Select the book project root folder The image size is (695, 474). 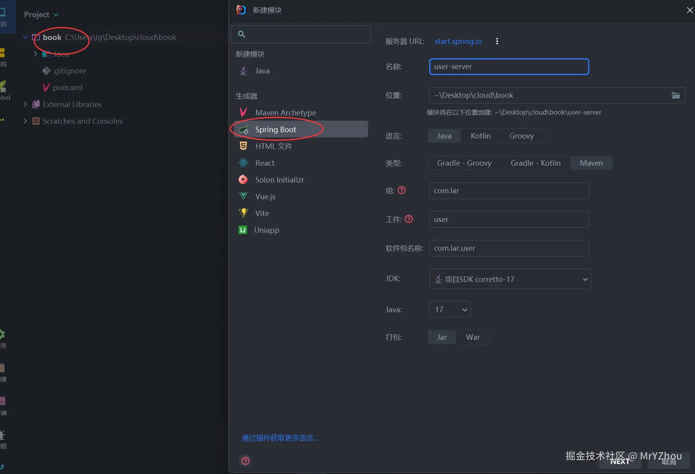click(x=52, y=37)
